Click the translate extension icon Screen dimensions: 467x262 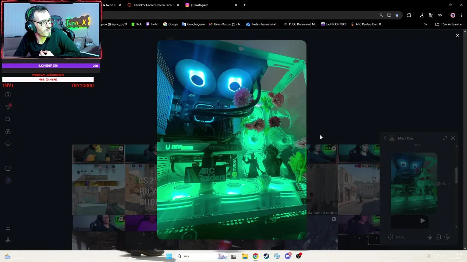431,15
